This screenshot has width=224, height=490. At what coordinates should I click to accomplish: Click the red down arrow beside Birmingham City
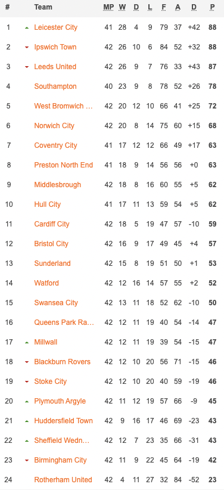pos(27,461)
